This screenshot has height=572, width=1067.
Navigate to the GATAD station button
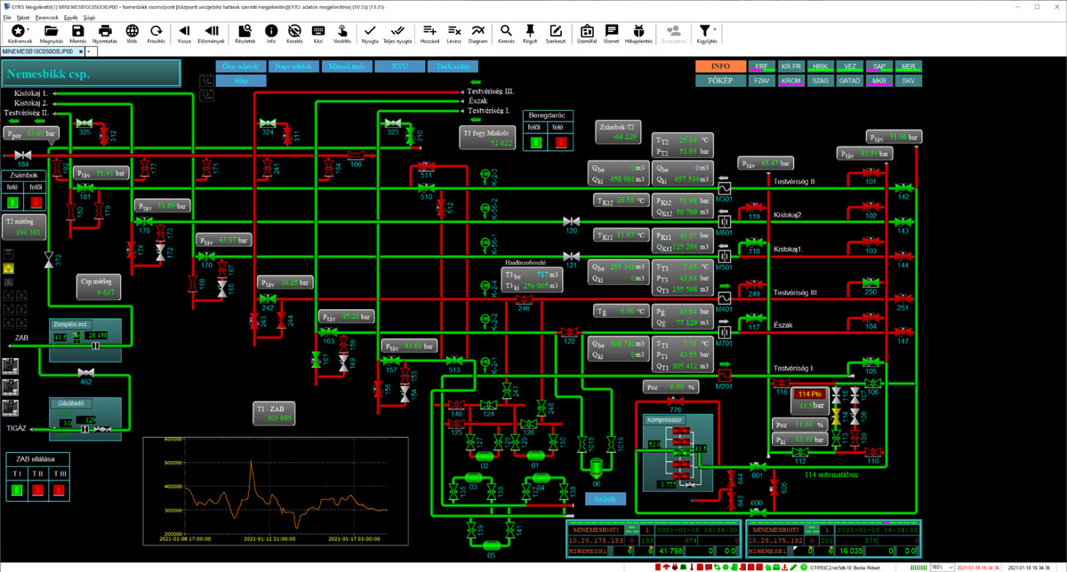(x=849, y=81)
